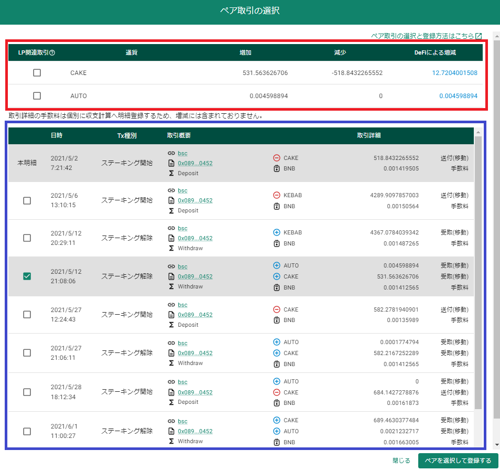Screen dimensions: 500x471
Task: Click the 本明細 label in first row
Action: pos(27,163)
